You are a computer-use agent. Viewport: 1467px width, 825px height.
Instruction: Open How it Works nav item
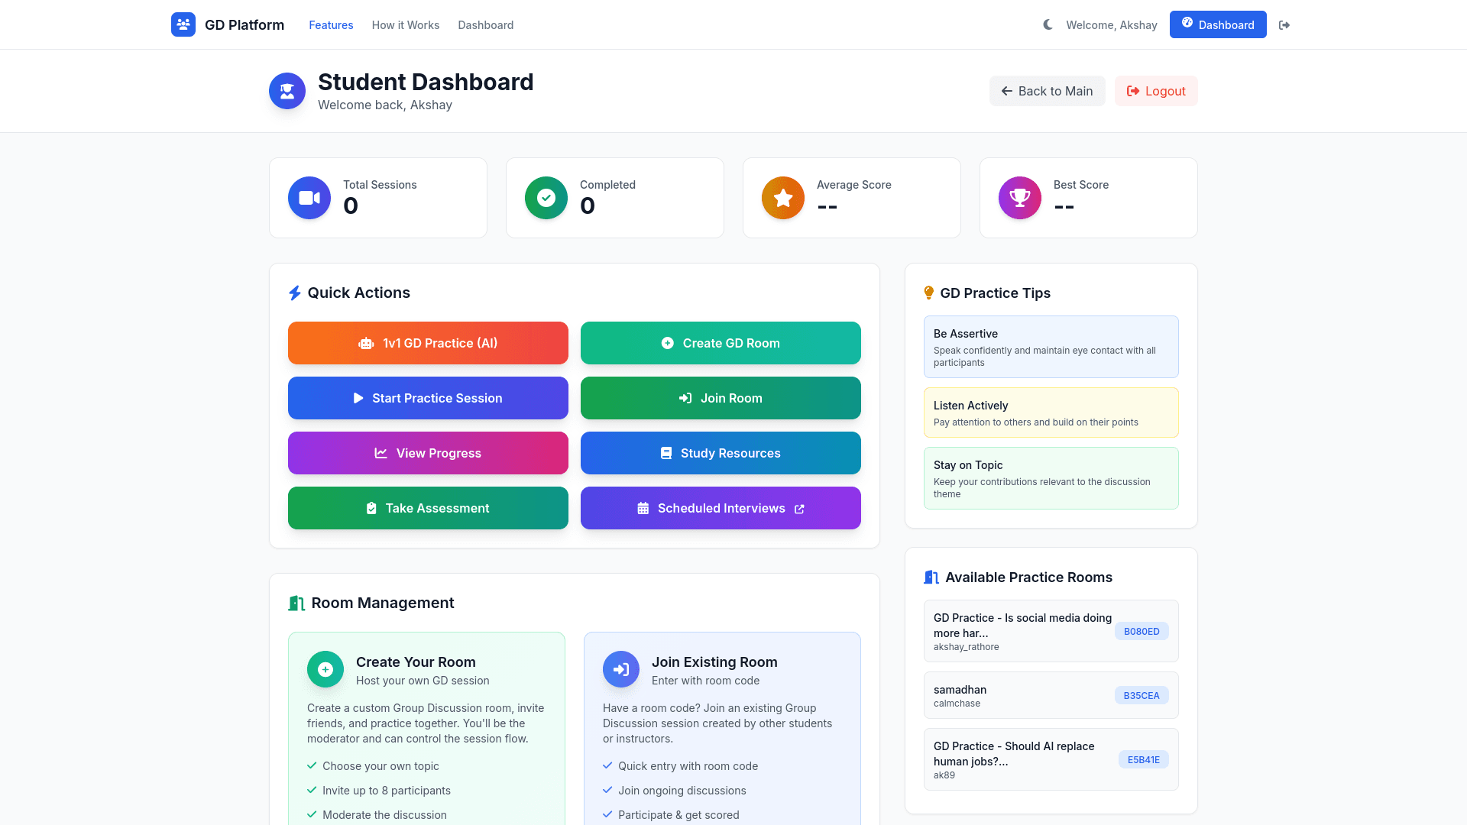coord(406,25)
